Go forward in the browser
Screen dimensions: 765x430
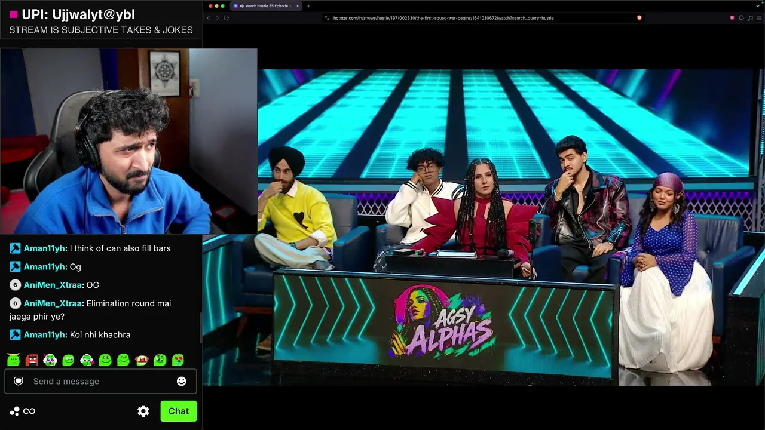pos(217,18)
